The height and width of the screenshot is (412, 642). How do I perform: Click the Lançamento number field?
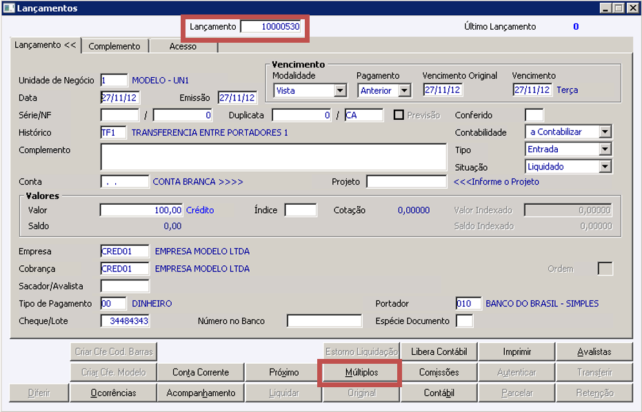[271, 27]
